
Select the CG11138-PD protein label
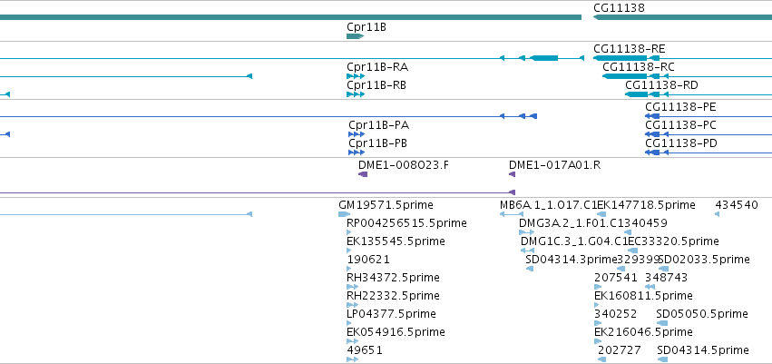[681, 143]
